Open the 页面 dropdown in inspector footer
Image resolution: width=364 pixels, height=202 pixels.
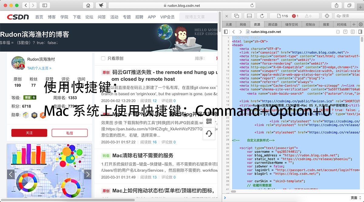[356, 198]
